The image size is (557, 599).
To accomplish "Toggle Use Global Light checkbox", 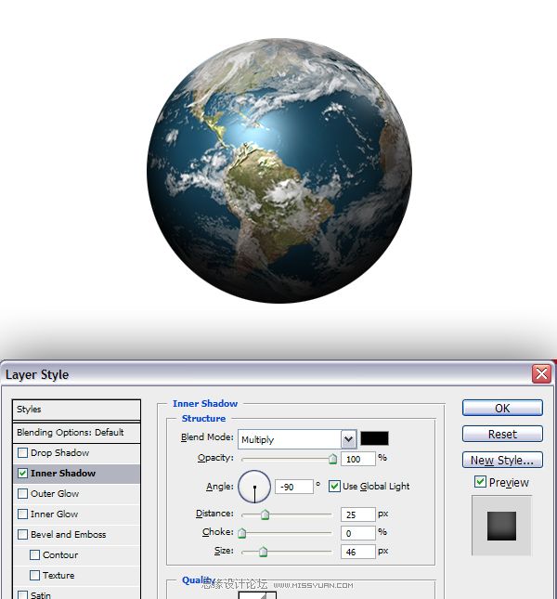I will [334, 486].
